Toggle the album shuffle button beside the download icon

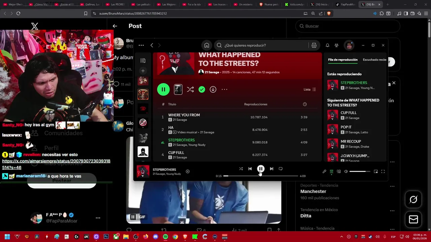(190, 89)
